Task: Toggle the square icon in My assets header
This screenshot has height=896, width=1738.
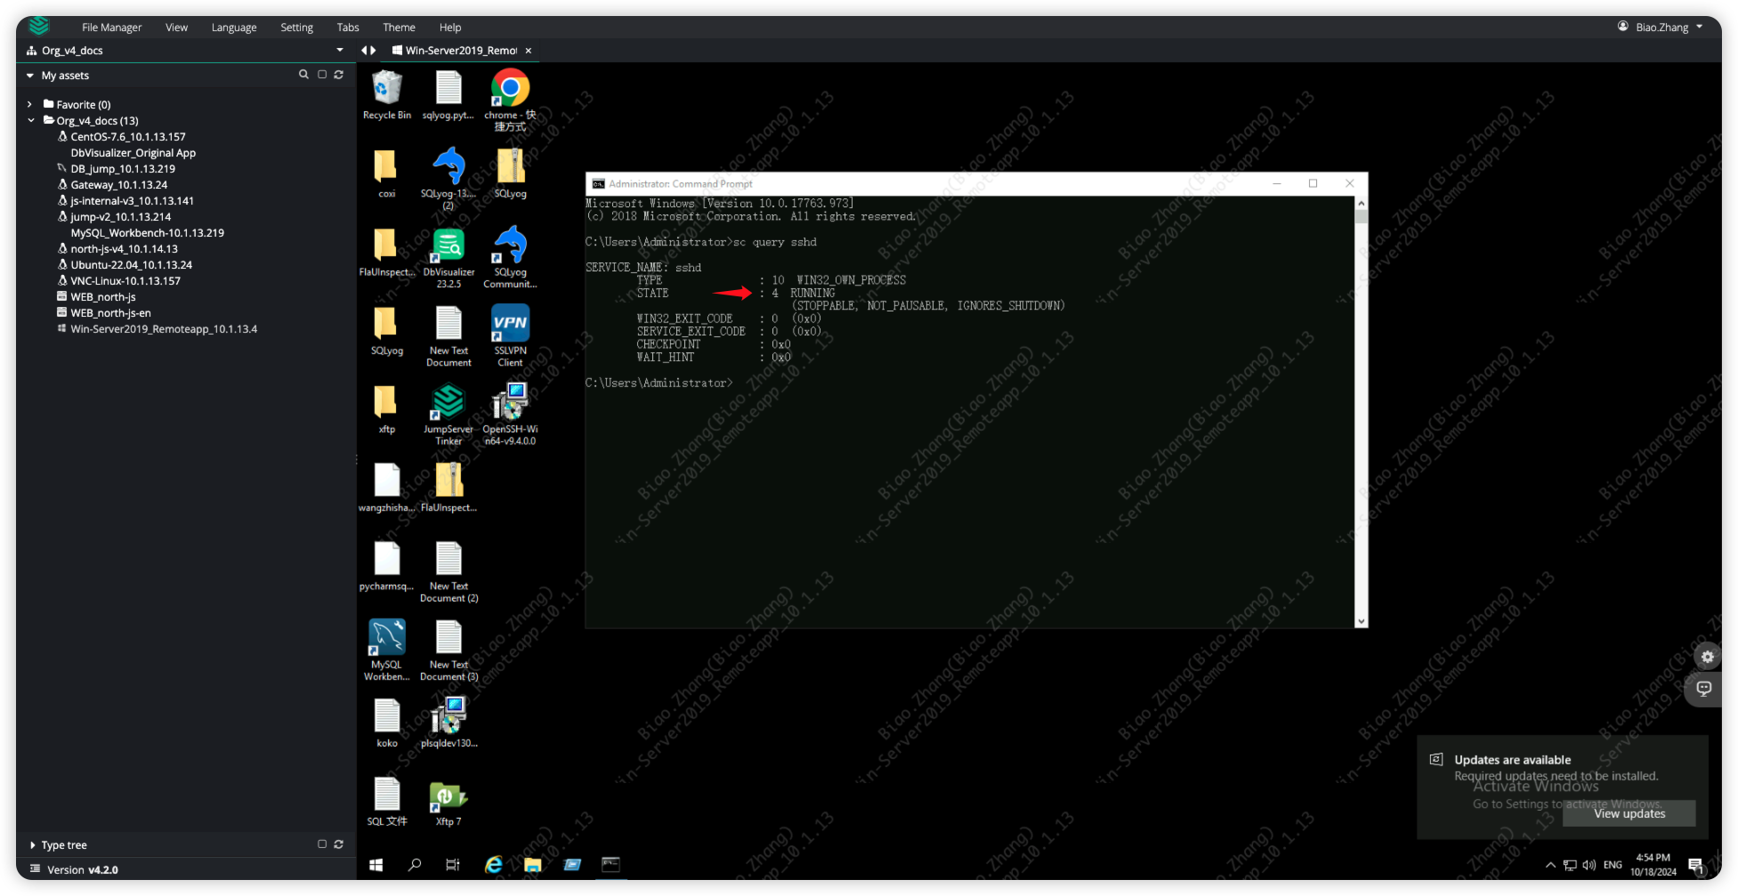Action: click(x=322, y=75)
